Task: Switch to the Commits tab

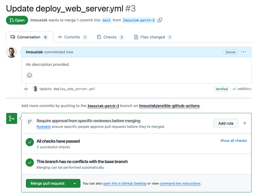Action: tap(72, 37)
